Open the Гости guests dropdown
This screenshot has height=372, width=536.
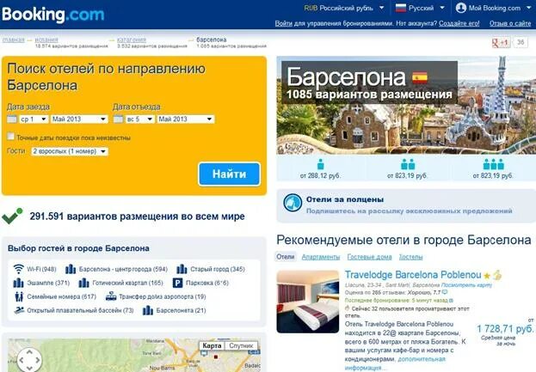point(70,151)
